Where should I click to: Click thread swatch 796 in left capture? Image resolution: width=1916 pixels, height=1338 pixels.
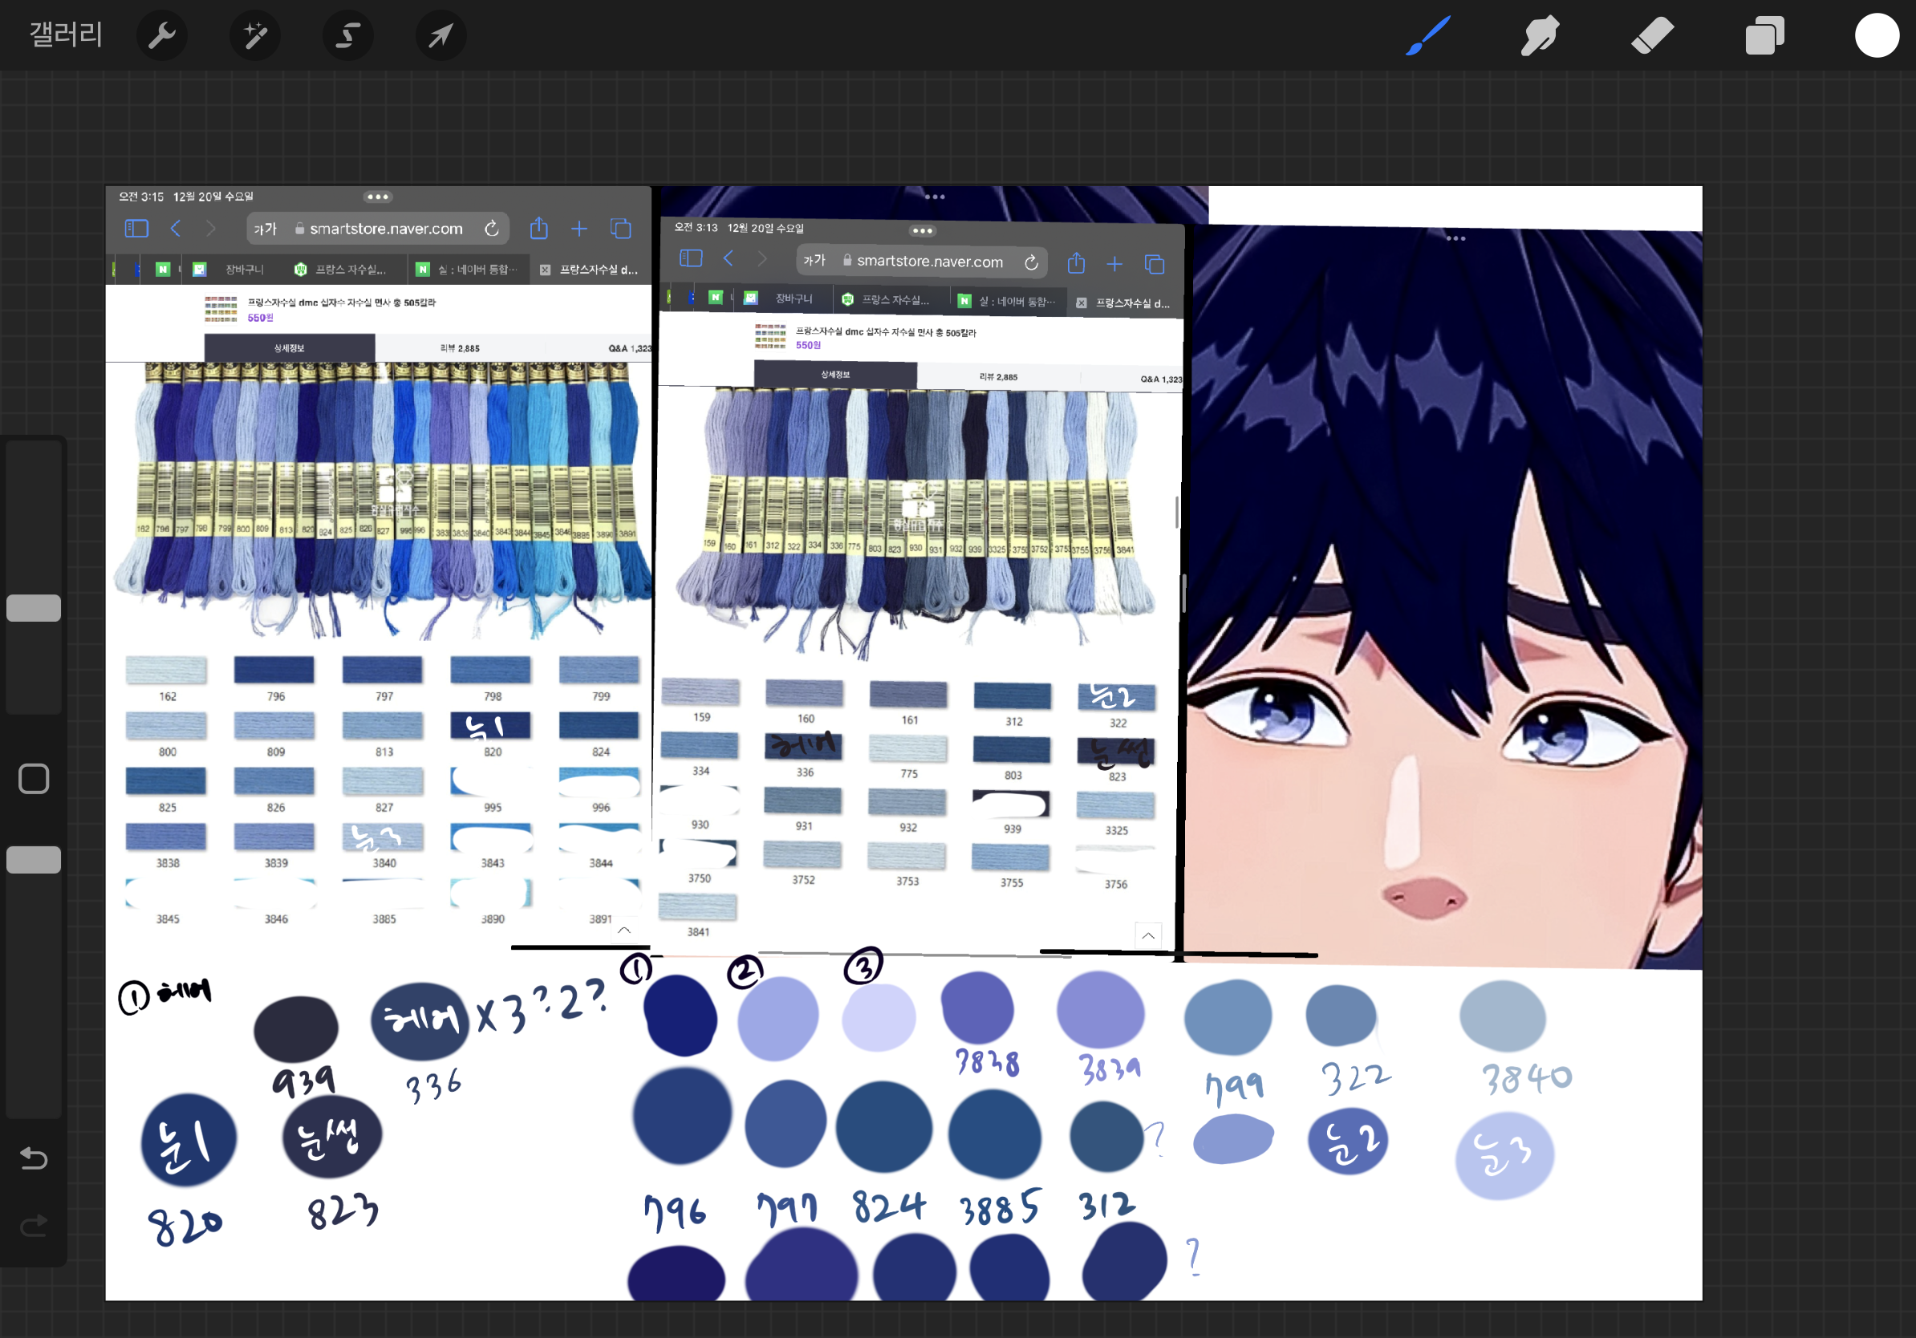274,670
